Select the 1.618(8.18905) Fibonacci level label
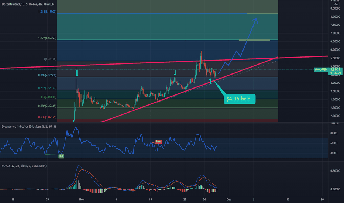Image resolution: width=344 pixels, height=203 pixels. tap(47, 12)
